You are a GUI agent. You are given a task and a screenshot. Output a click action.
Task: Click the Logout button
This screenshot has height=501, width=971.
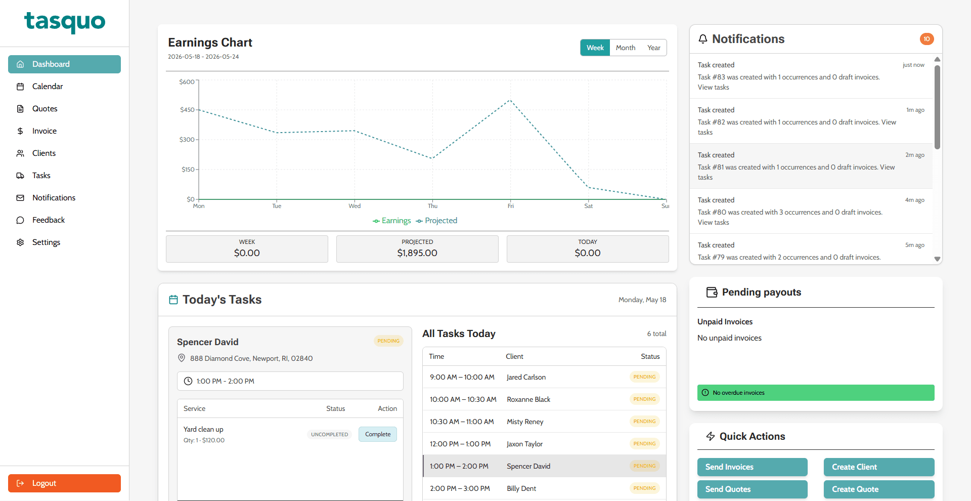[x=64, y=483]
